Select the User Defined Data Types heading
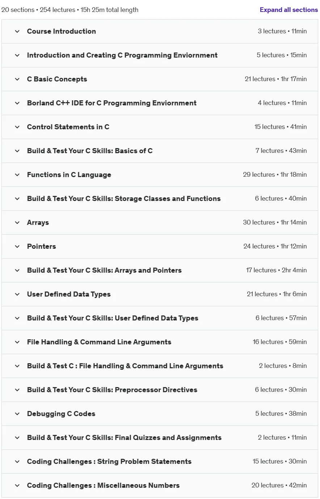The height and width of the screenshot is (499, 320). (x=69, y=294)
